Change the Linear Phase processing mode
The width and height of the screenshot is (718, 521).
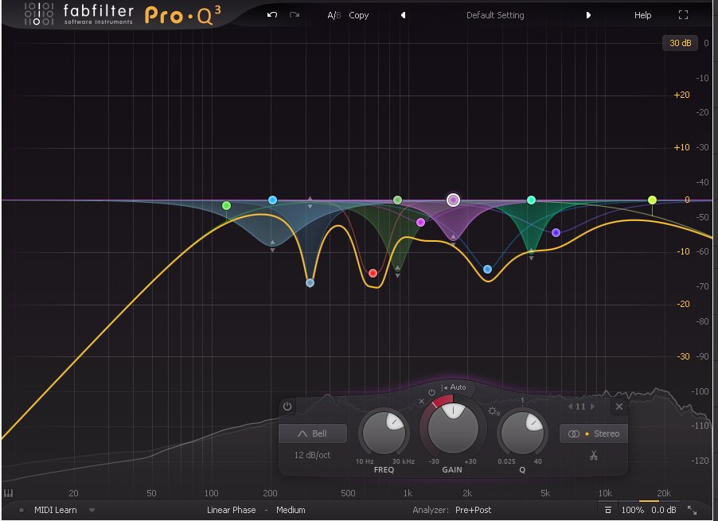click(232, 510)
